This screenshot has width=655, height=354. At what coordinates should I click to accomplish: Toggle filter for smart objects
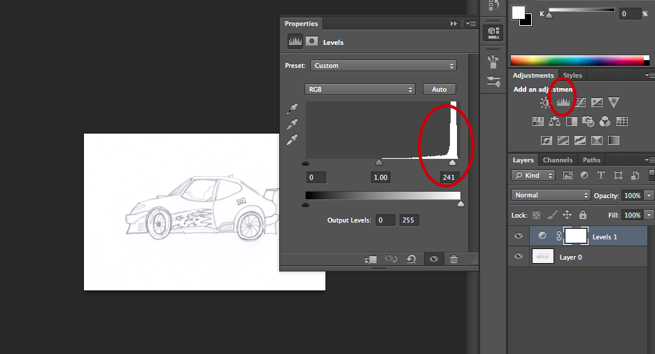tap(635, 176)
